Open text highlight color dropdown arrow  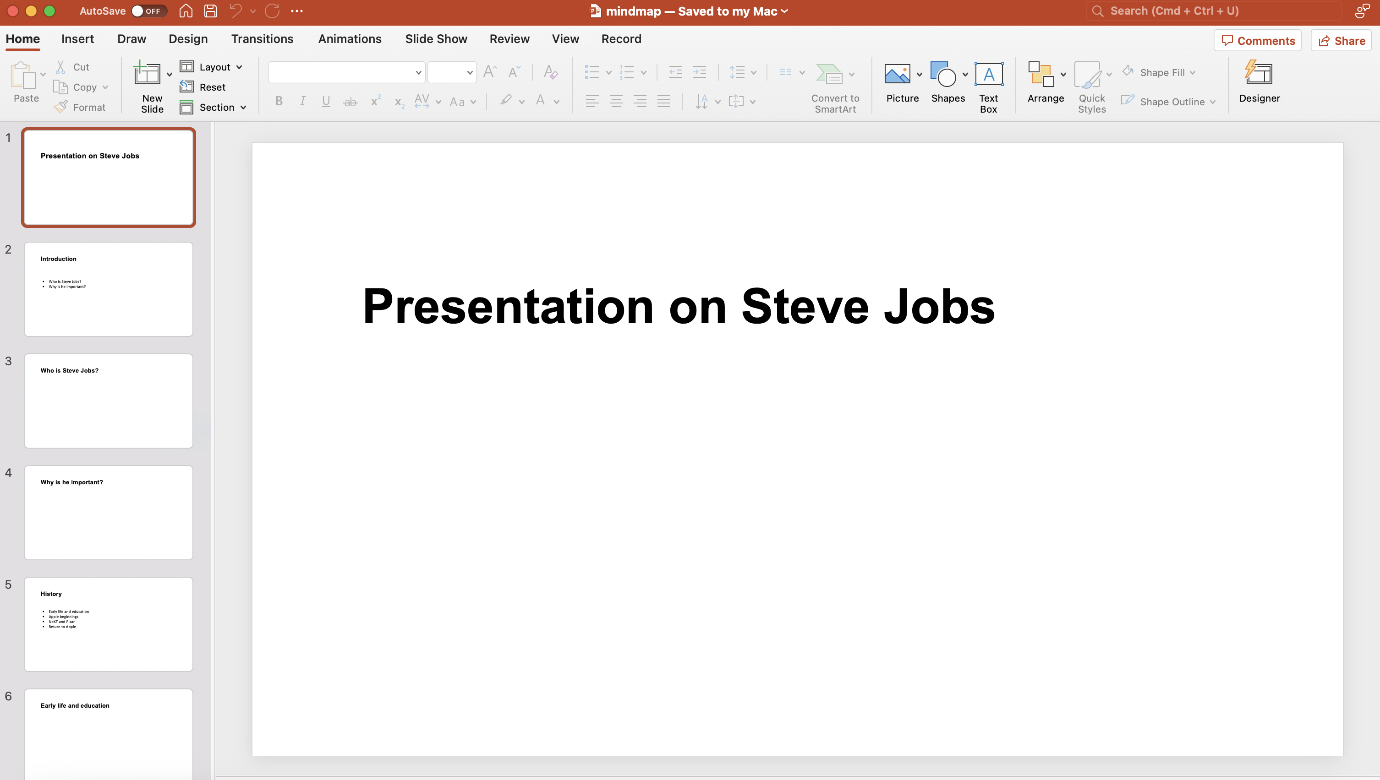pos(522,101)
